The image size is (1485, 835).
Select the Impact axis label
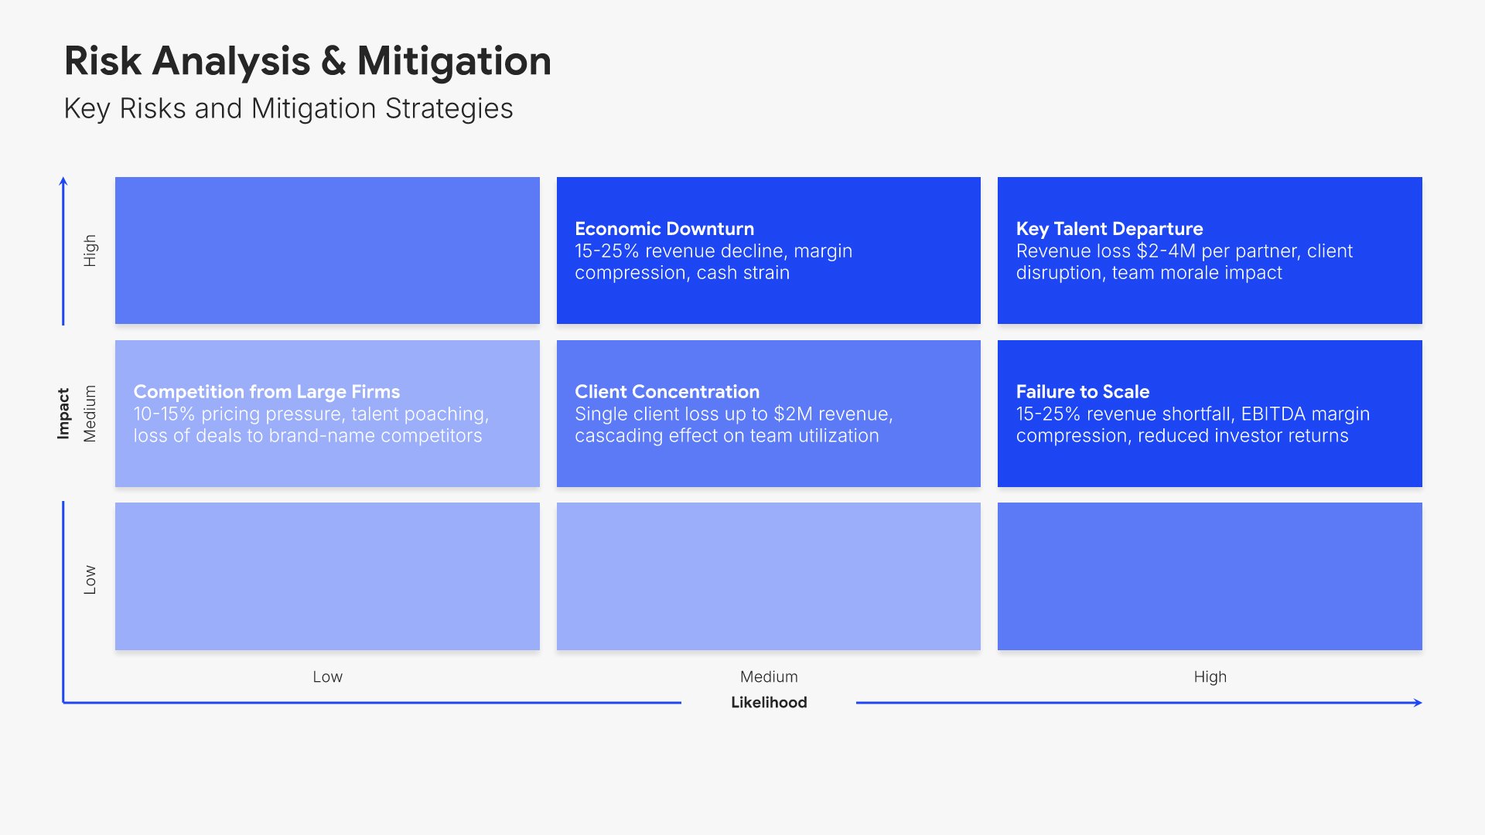[63, 414]
